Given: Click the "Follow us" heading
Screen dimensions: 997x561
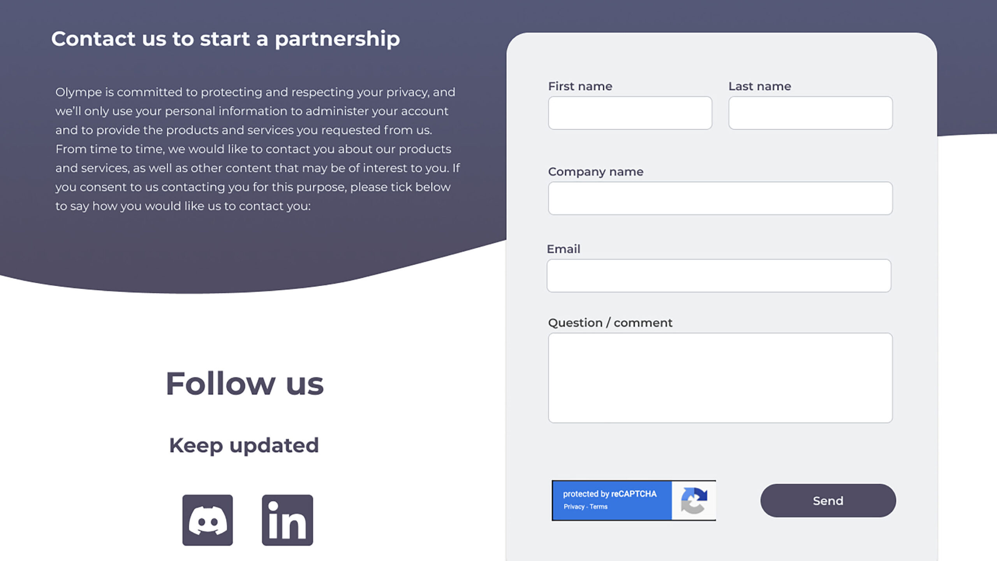Looking at the screenshot, I should tap(245, 384).
